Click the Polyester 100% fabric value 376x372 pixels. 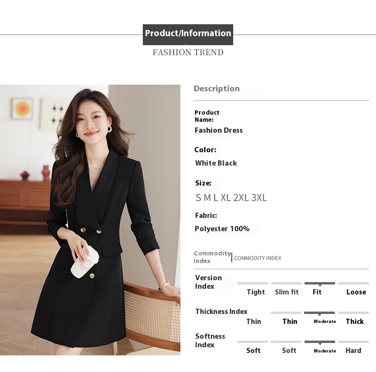(222, 229)
